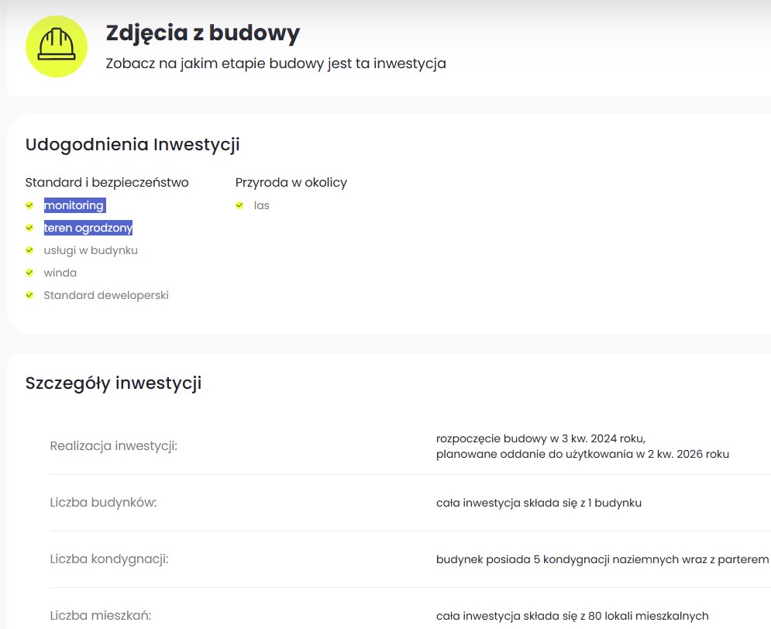The image size is (771, 629).
Task: Click the checkmark beside teren ogrodzony
Action: tap(29, 228)
